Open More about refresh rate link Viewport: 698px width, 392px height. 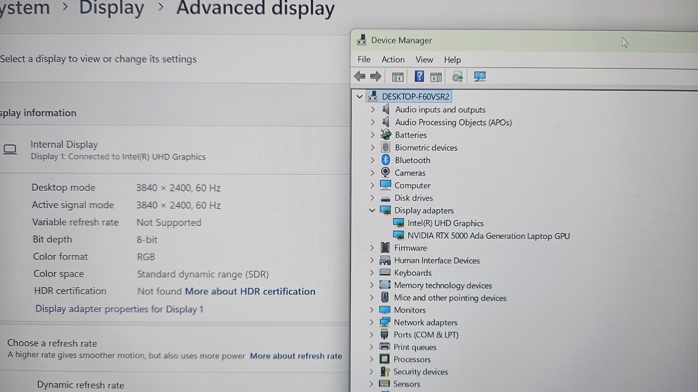(296, 356)
